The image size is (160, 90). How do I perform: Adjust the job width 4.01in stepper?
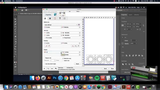[61, 33]
